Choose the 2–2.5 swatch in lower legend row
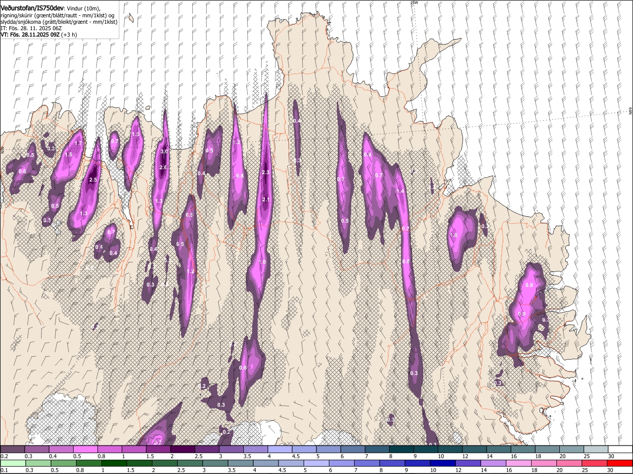The height and width of the screenshot is (474, 633). point(165,463)
